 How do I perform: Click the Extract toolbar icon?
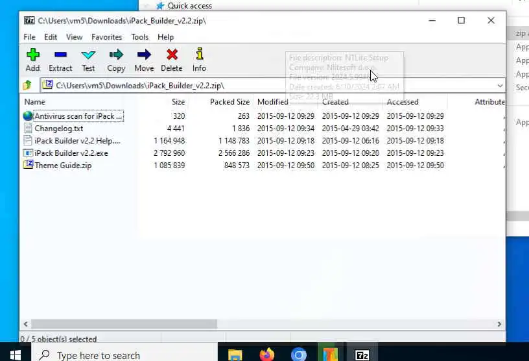[x=60, y=55]
